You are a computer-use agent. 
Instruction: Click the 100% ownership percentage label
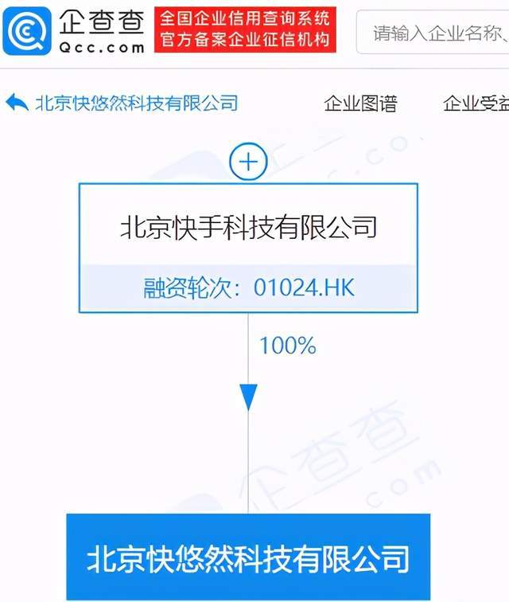[x=288, y=346]
